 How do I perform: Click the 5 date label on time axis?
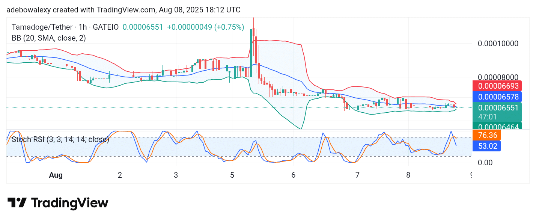(232, 175)
